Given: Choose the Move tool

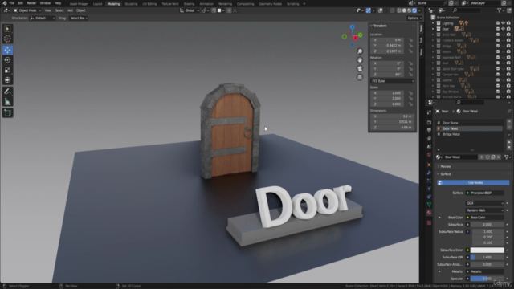Looking at the screenshot, I should (x=7, y=50).
